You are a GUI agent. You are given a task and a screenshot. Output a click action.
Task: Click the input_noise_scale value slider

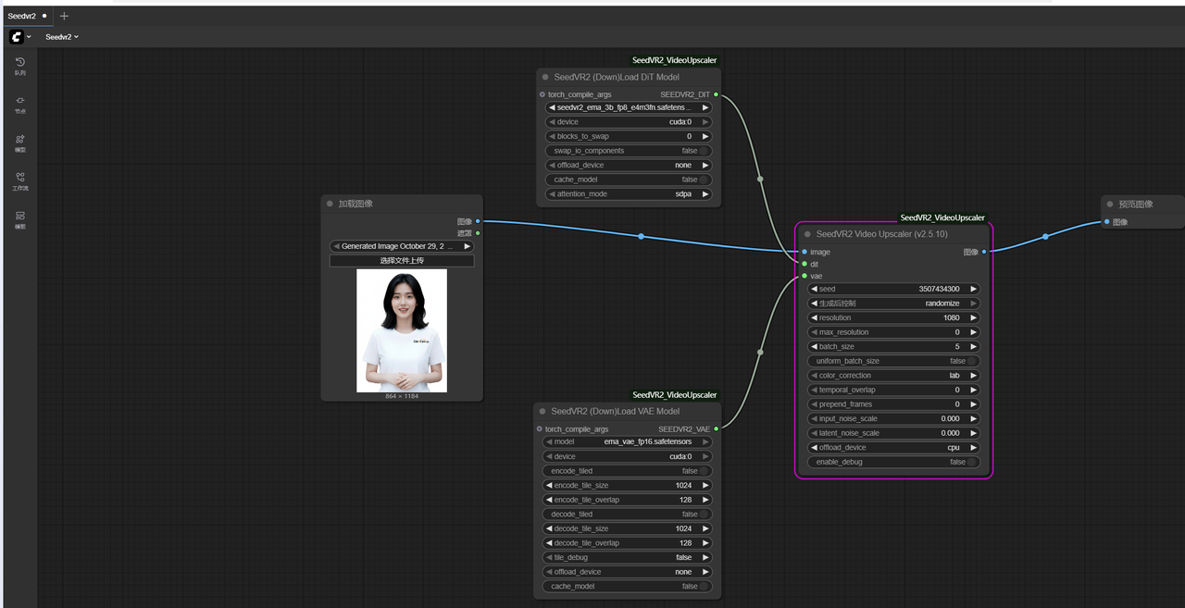click(x=893, y=418)
